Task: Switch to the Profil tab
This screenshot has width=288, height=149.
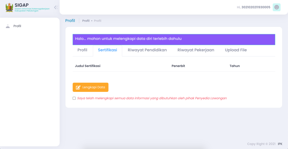Action: point(82,50)
